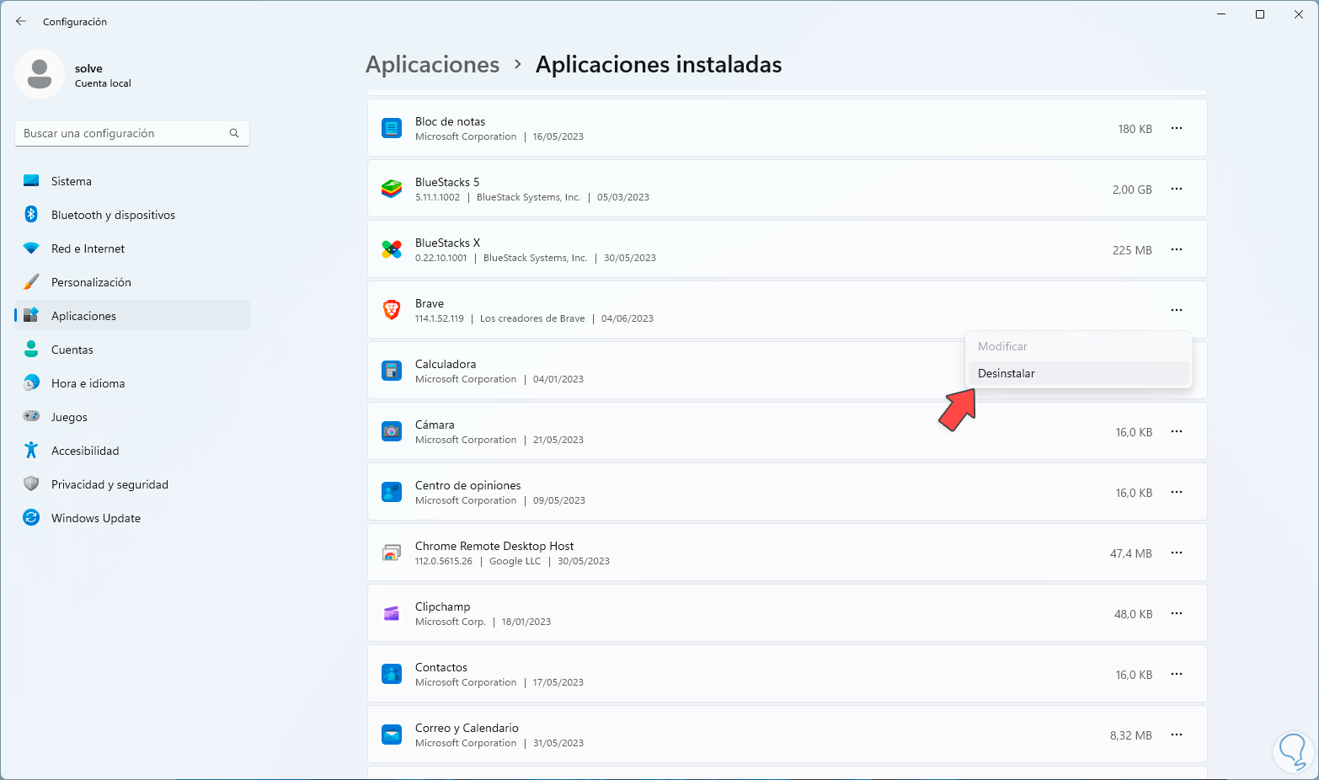
Task: Click the 225 MB size of BlueStacks X
Action: tap(1132, 250)
